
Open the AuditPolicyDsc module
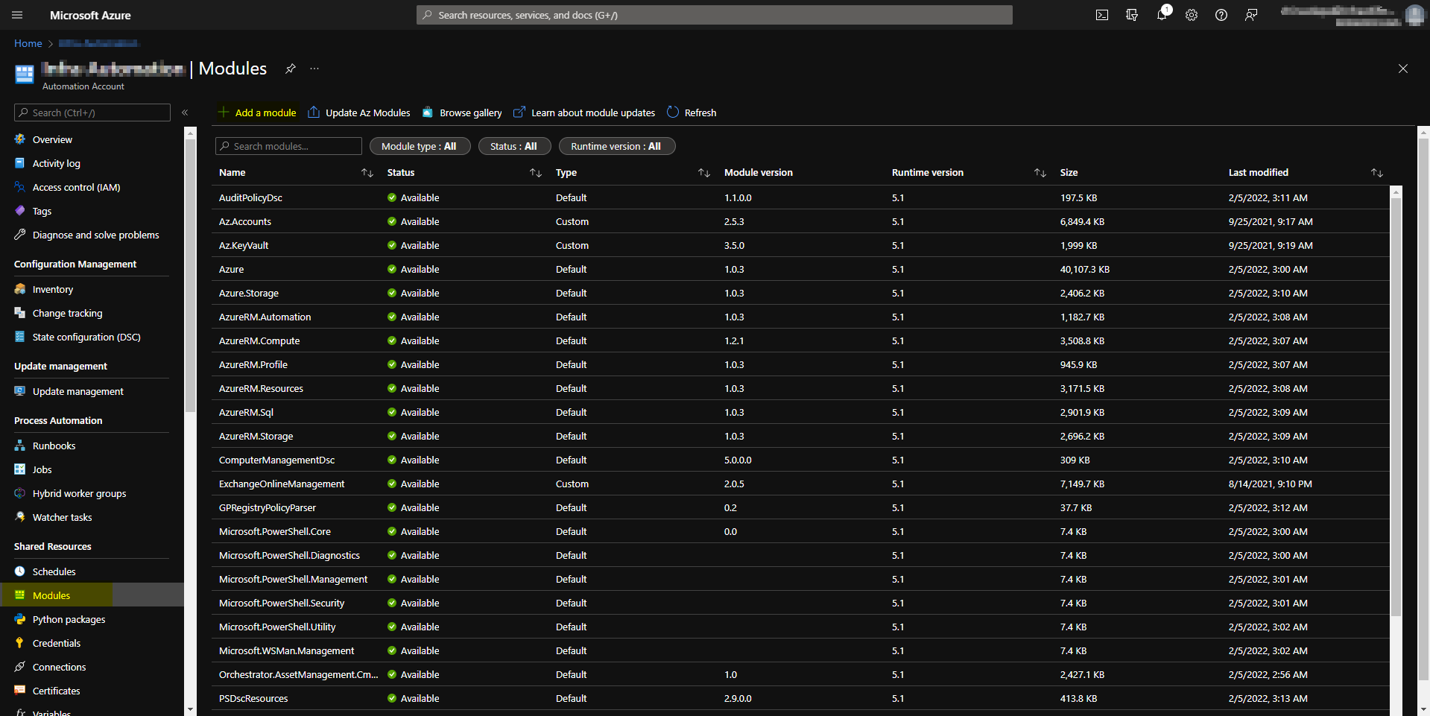(x=250, y=197)
